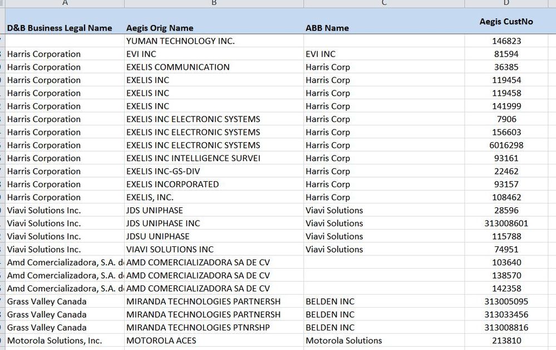This screenshot has height=350, width=556.
Task: Select cell with customer number 156603
Action: click(506, 132)
